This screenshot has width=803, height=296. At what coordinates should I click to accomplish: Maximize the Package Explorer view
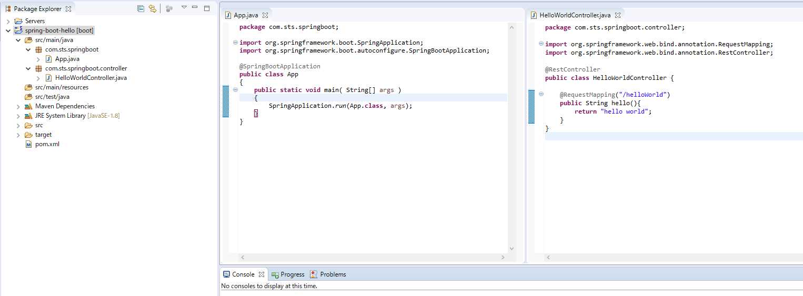pyautogui.click(x=207, y=8)
